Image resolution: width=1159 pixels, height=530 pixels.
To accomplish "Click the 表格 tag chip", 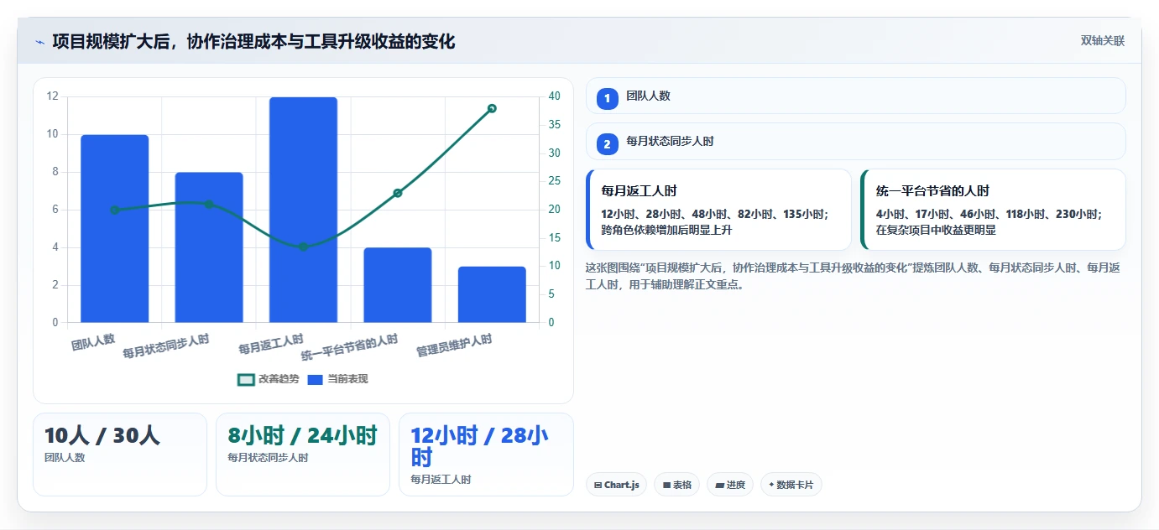I will coord(676,485).
